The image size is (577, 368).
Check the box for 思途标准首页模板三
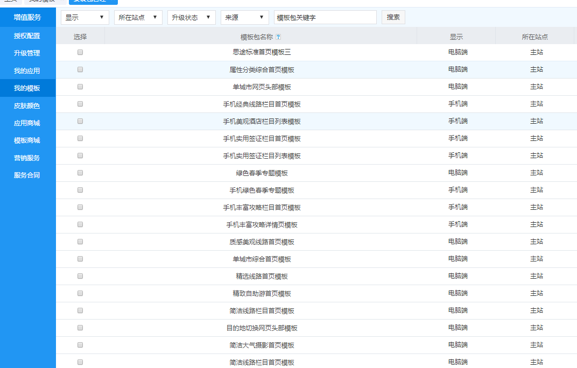80,52
